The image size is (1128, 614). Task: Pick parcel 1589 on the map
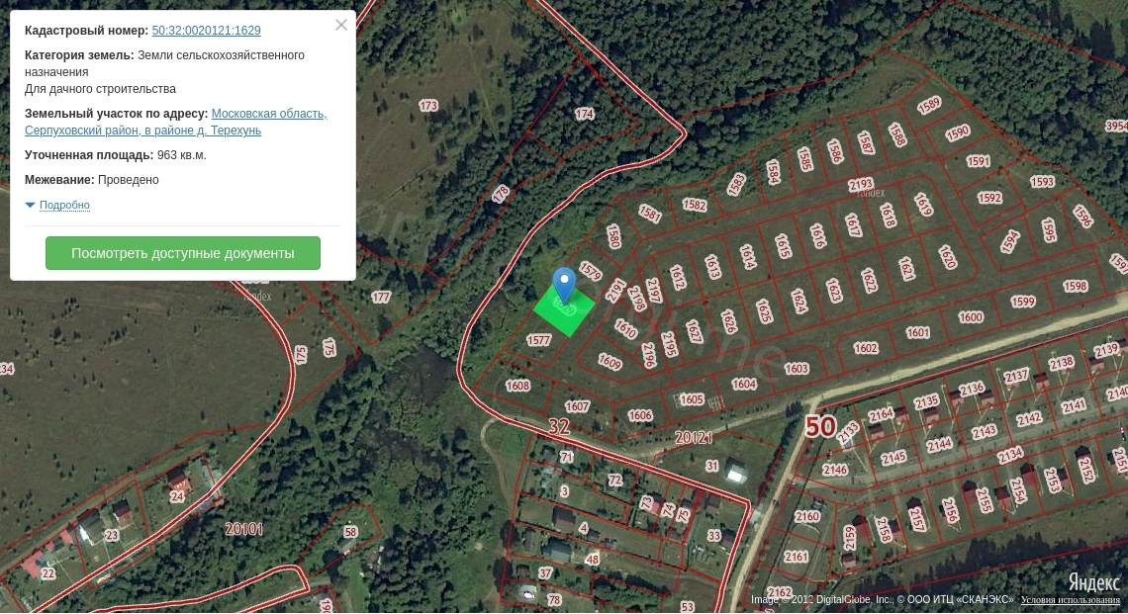pyautogui.click(x=928, y=105)
